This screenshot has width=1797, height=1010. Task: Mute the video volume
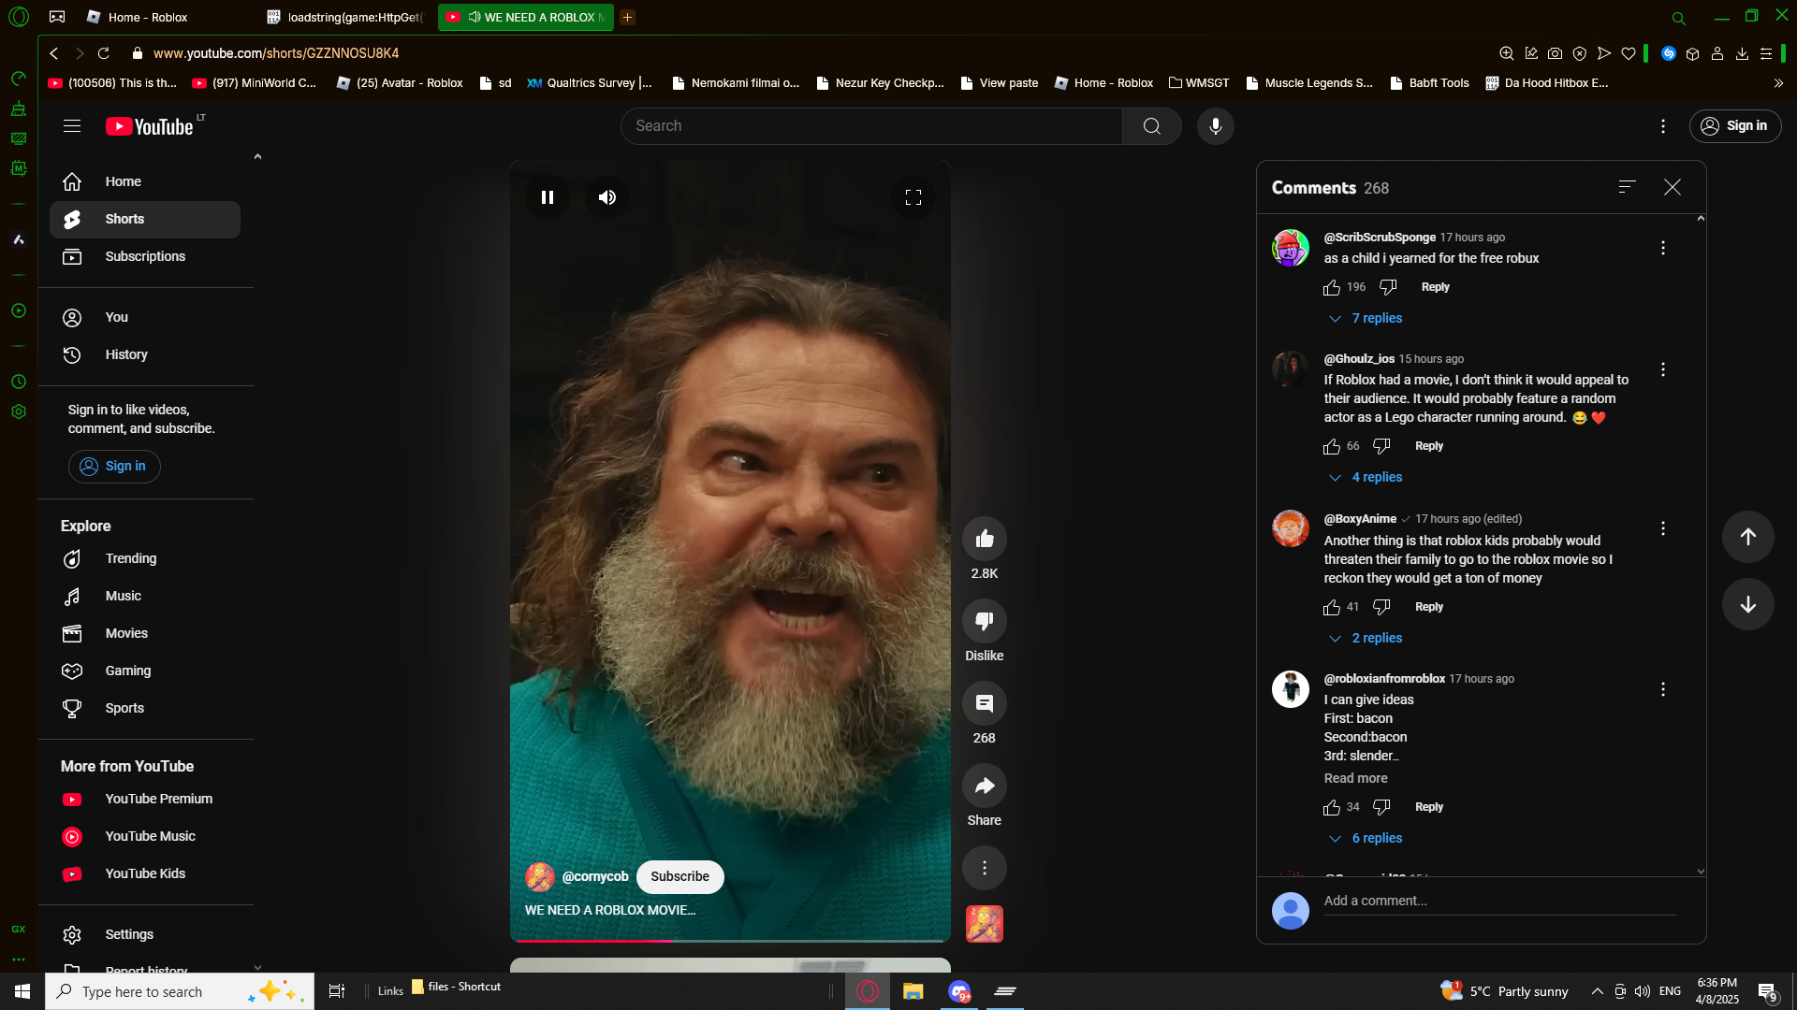[607, 197]
